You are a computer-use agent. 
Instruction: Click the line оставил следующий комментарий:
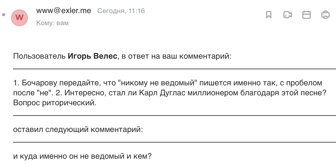78,130
